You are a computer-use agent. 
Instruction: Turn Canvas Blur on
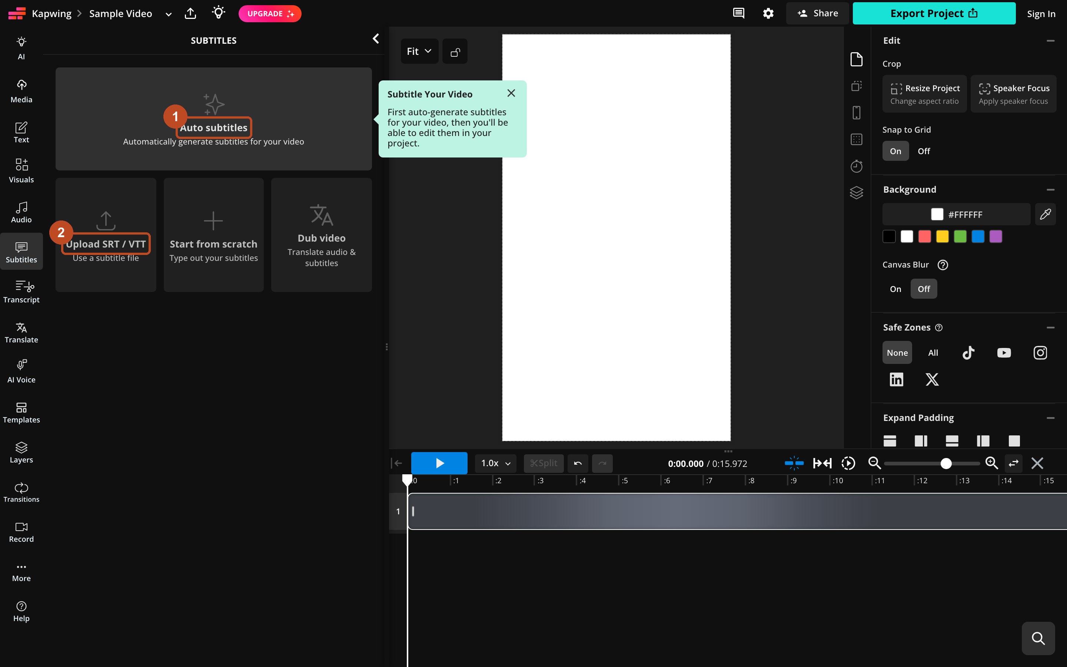coord(895,289)
